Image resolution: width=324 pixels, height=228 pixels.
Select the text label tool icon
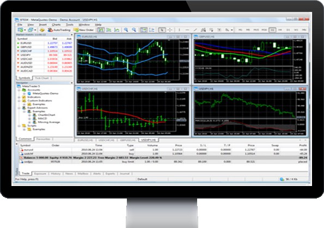219,30
